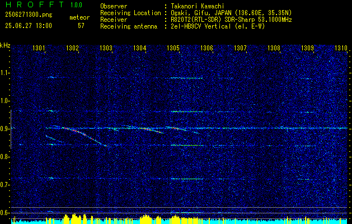Image resolution: width=352 pixels, height=224 pixels.
Task: Click the gray vertical range bar near 0.9 kHz
Action: click(x=11, y=129)
